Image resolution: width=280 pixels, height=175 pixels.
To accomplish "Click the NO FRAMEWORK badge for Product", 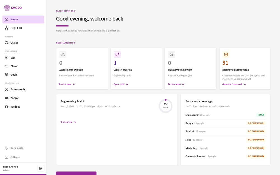I will (x=256, y=131).
